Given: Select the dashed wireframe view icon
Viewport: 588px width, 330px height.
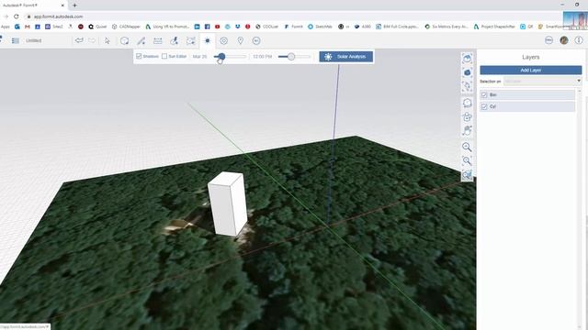Looking at the screenshot, I should point(468,86).
